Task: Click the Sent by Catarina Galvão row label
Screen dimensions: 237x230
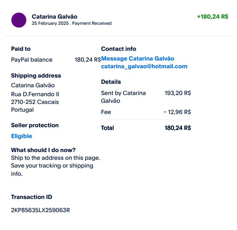Action: (123, 97)
